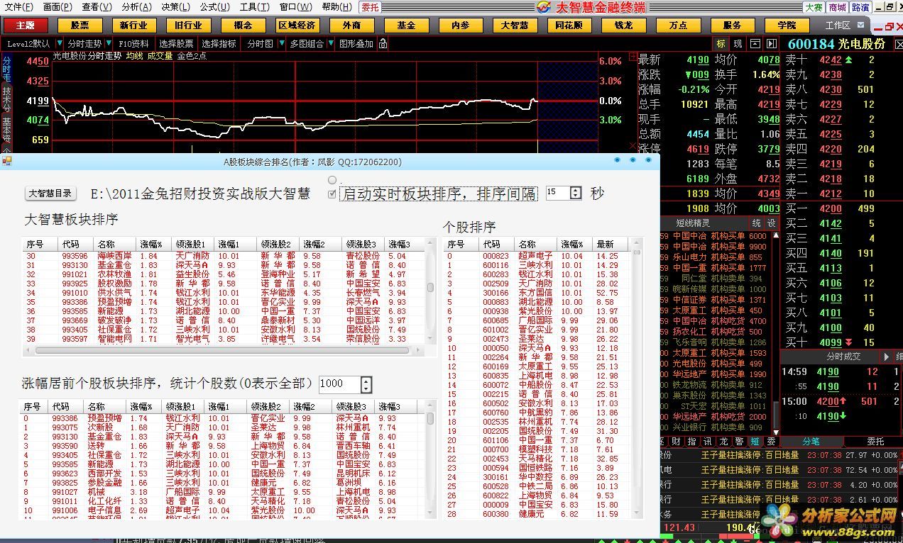Click 图形叠加 in the toolbar
Image resolution: width=903 pixels, height=543 pixels.
coord(356,43)
